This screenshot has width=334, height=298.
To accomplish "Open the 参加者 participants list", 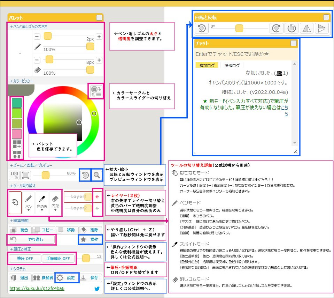I will [x=44, y=278].
